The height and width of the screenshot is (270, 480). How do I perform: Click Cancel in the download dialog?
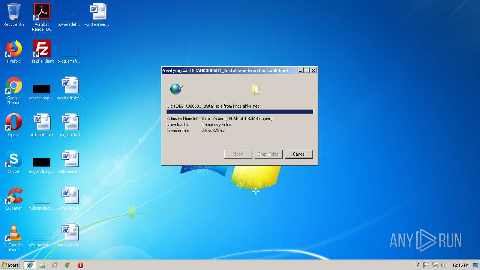point(299,154)
